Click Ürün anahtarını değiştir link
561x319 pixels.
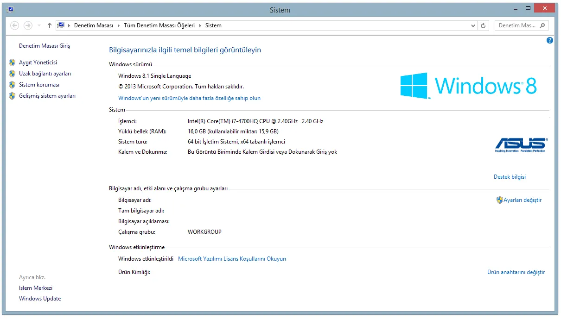tap(516, 272)
